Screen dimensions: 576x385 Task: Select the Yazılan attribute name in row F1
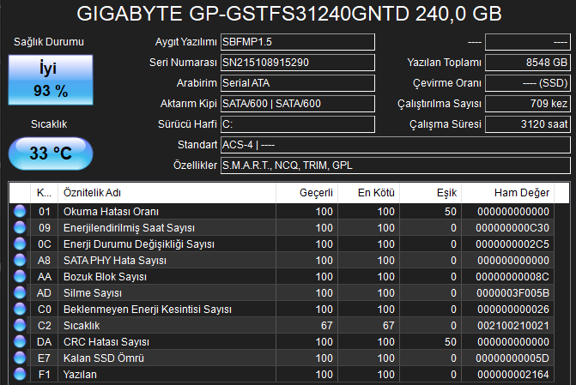(80, 375)
